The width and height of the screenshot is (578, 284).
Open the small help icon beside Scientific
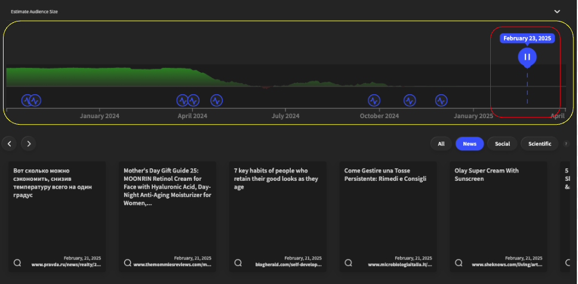pyautogui.click(x=566, y=144)
